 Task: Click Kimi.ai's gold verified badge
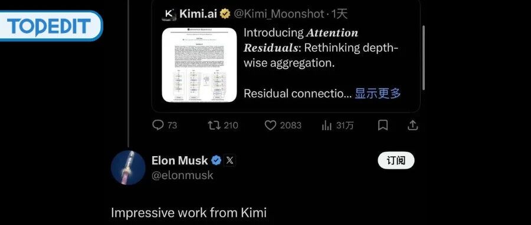tap(225, 14)
